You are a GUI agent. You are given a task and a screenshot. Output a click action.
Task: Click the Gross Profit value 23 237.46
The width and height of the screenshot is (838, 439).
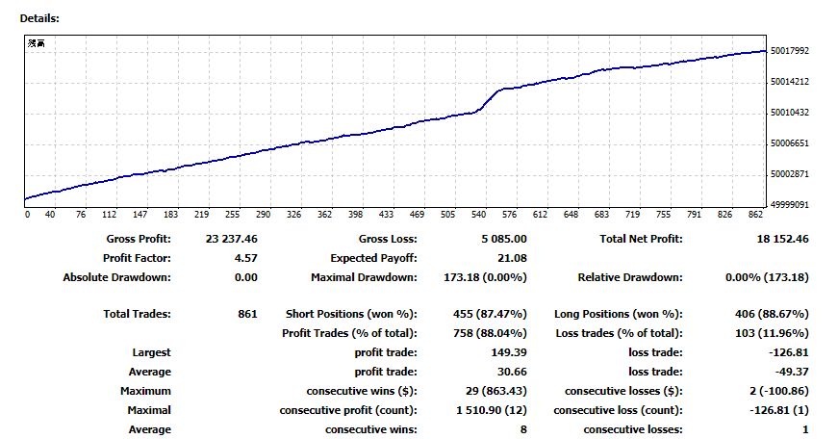[225, 239]
